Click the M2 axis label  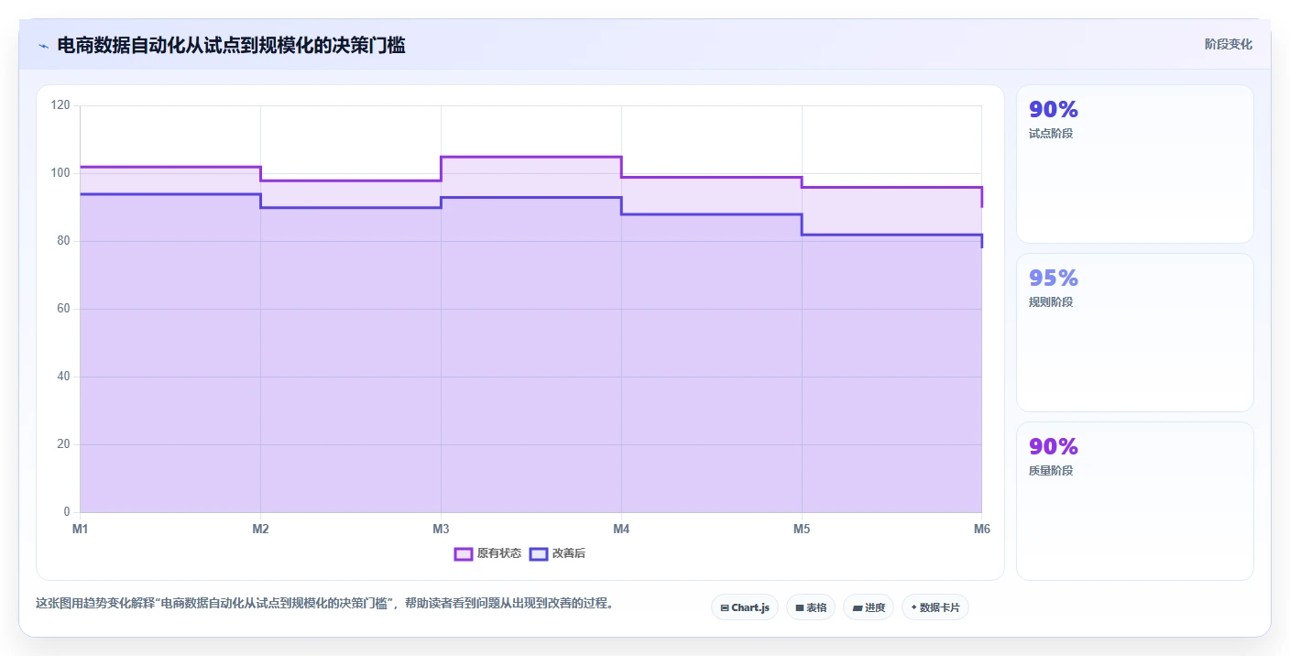(260, 529)
